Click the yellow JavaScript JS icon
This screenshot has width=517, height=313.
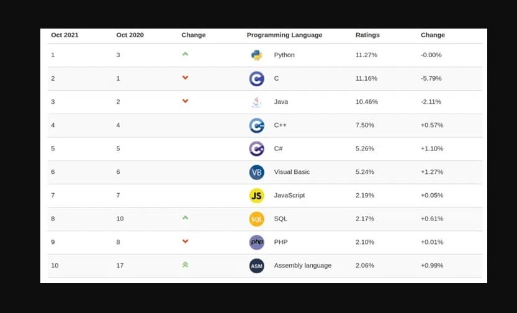click(256, 196)
